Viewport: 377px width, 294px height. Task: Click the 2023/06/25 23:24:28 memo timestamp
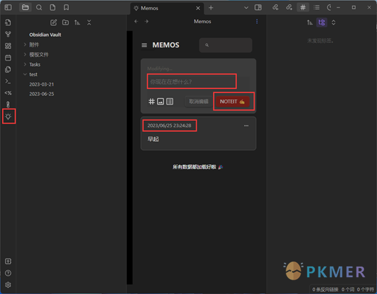(x=169, y=126)
